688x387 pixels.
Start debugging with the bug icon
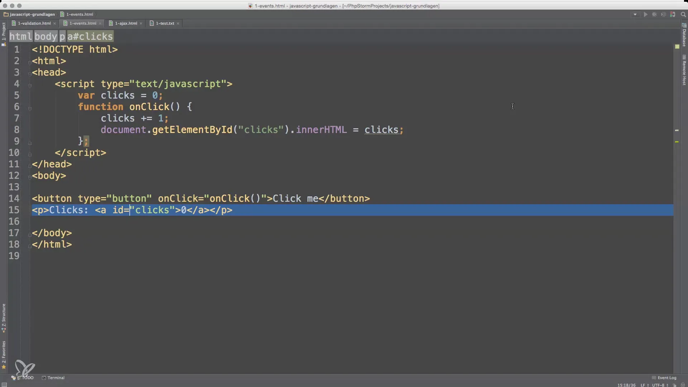[x=654, y=14]
